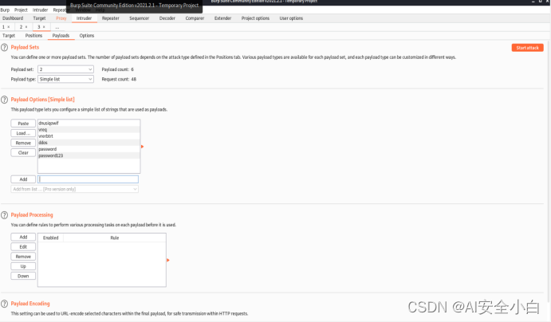Switch to the Comparer tab
The image size is (551, 322).
(195, 18)
